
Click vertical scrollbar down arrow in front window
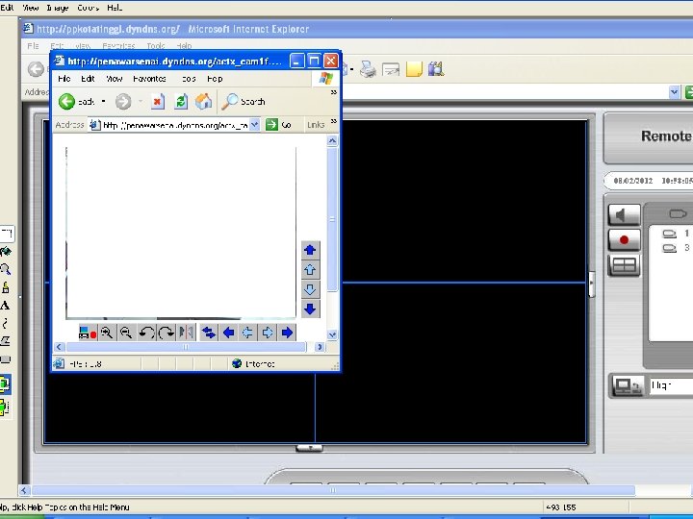click(x=332, y=335)
